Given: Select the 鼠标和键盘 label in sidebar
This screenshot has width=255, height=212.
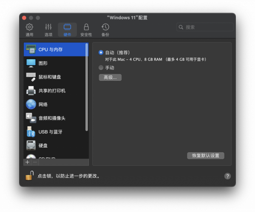Looking at the screenshot, I should tap(50, 77).
